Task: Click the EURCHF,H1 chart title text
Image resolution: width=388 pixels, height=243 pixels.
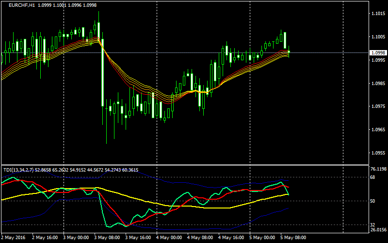Action: coord(22,5)
